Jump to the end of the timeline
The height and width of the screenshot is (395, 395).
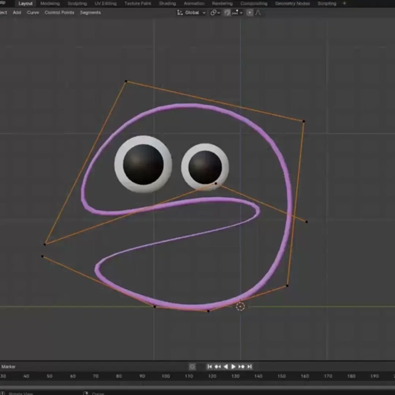(x=250, y=366)
